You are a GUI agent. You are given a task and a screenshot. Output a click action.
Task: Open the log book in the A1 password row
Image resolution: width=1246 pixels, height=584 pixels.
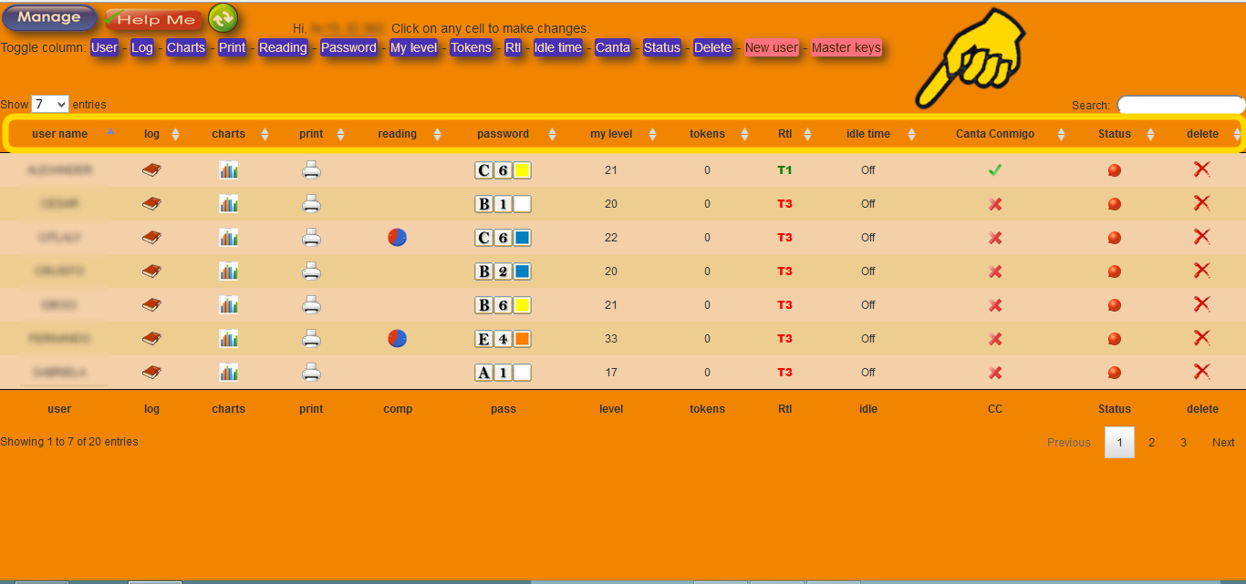click(x=151, y=372)
